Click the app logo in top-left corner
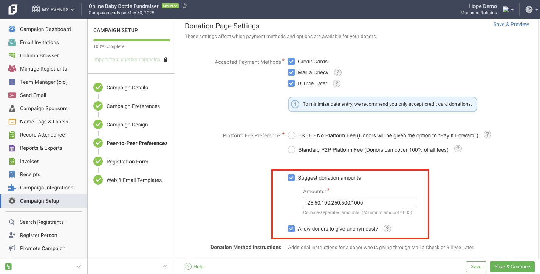 point(12,9)
